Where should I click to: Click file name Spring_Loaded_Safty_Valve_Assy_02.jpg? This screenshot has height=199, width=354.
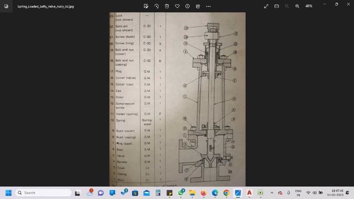tap(45, 7)
